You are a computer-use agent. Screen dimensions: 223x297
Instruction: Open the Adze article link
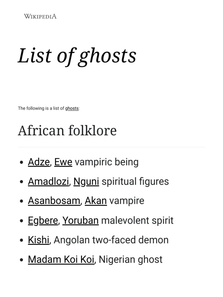39,162
